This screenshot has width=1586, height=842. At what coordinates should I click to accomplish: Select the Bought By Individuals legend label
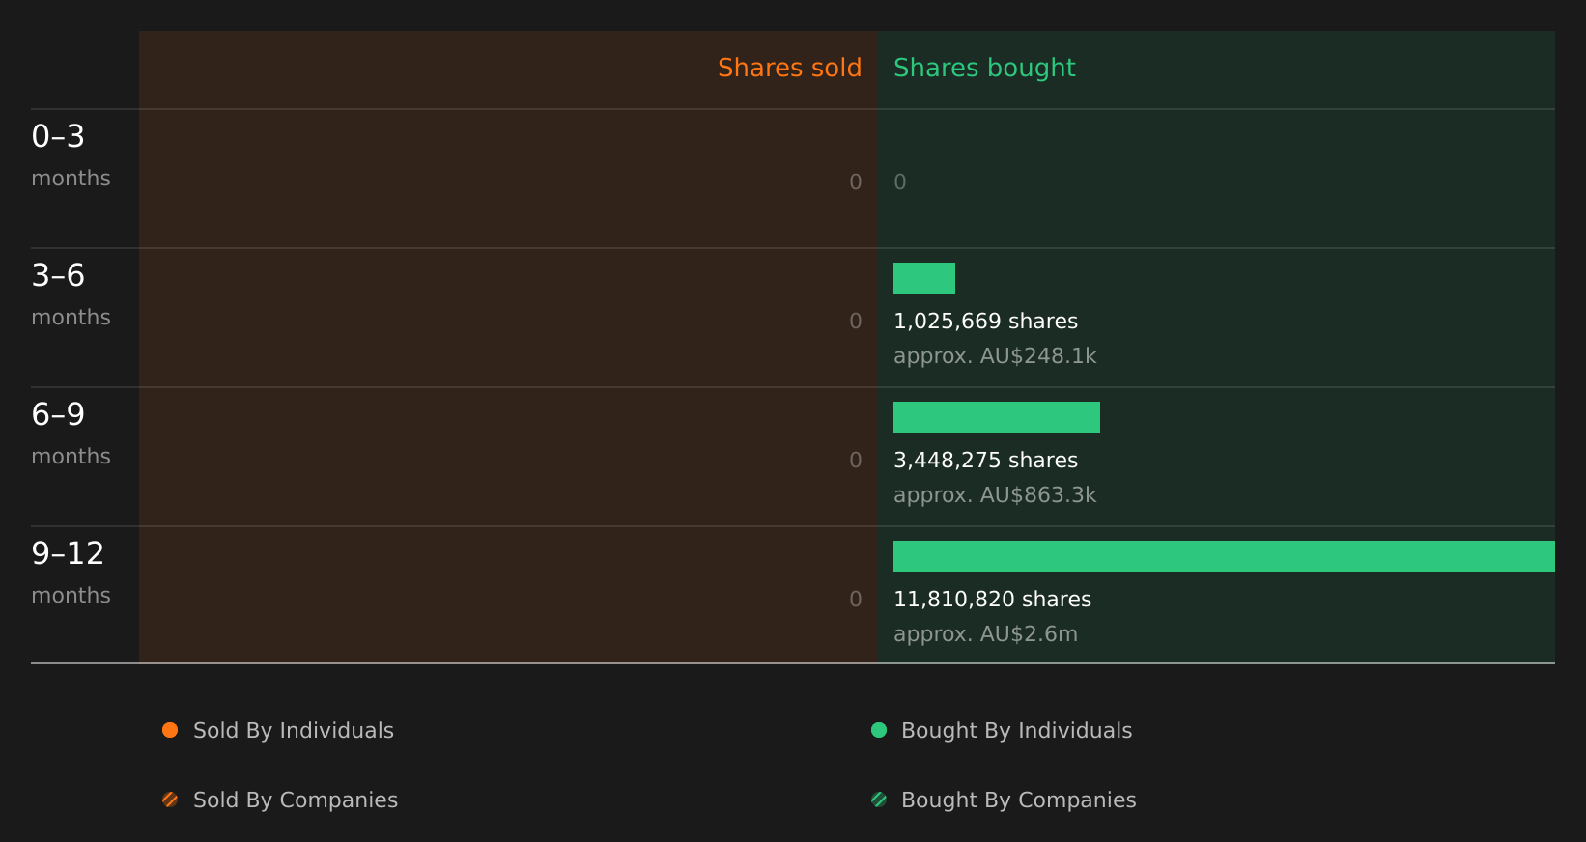[x=1016, y=731]
